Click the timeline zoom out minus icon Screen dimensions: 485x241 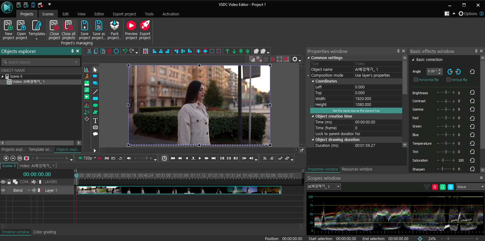coord(13,158)
